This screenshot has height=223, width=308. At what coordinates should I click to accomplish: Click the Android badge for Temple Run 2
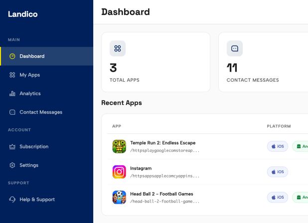click(300, 146)
